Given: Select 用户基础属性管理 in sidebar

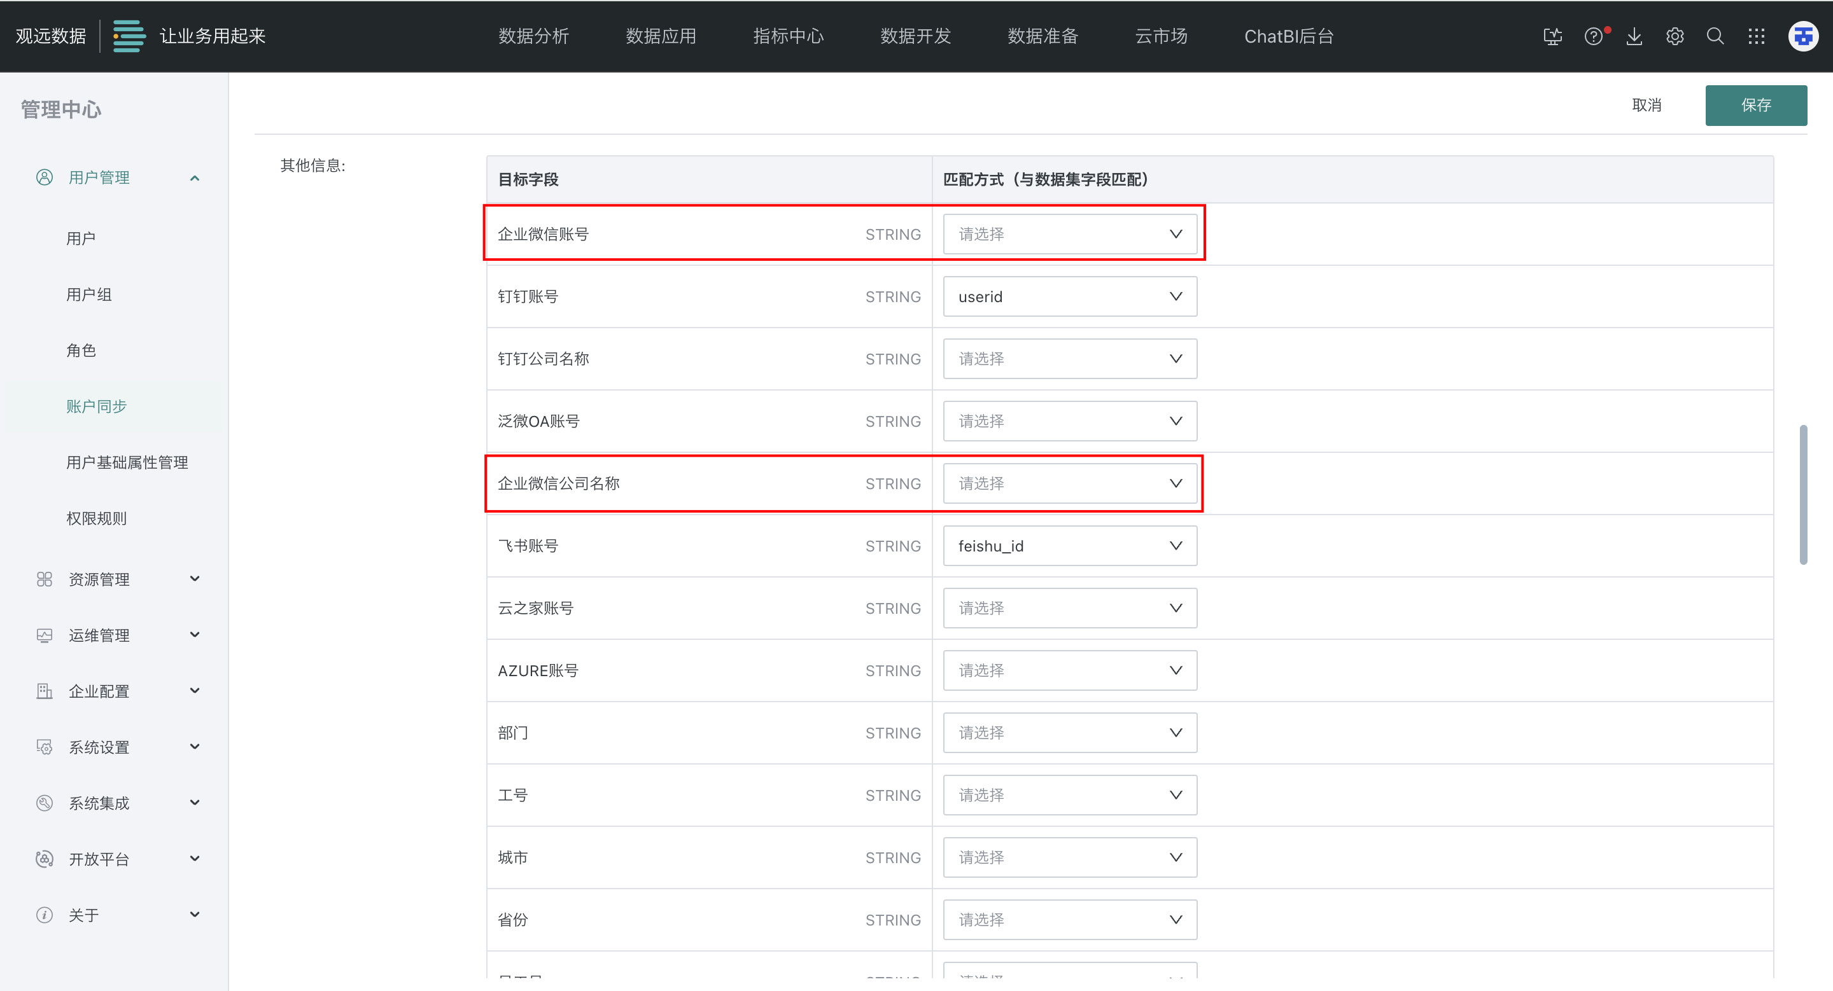Looking at the screenshot, I should (x=127, y=462).
